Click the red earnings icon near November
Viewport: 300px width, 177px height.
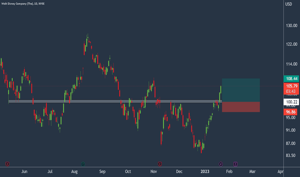(160, 164)
